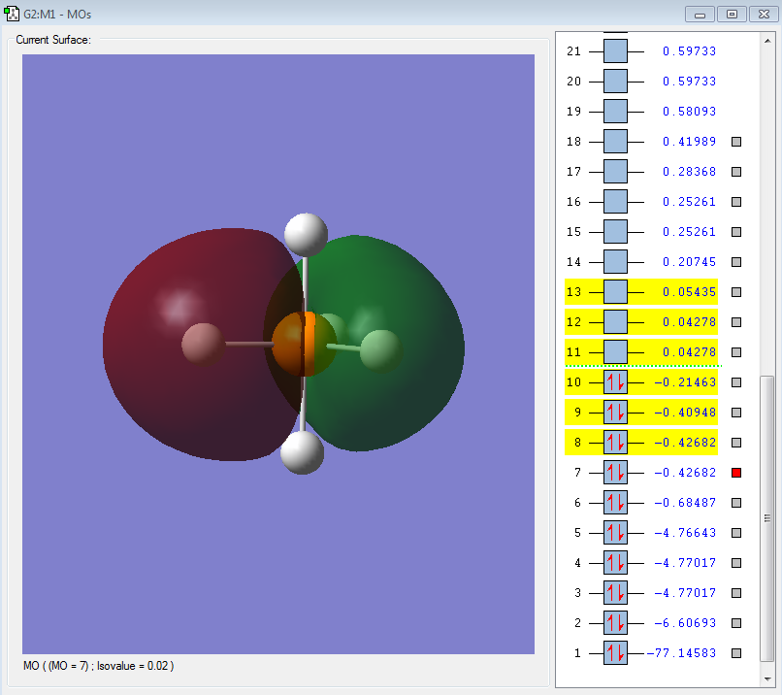Screen dimensions: 782x695
Task: Click the scrollbar up arrow in orbital list
Action: pos(767,41)
